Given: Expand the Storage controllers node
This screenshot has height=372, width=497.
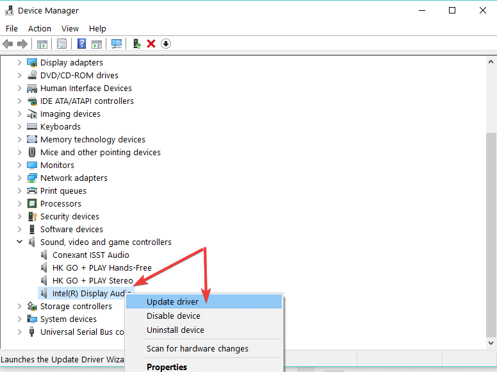Looking at the screenshot, I should click(19, 306).
